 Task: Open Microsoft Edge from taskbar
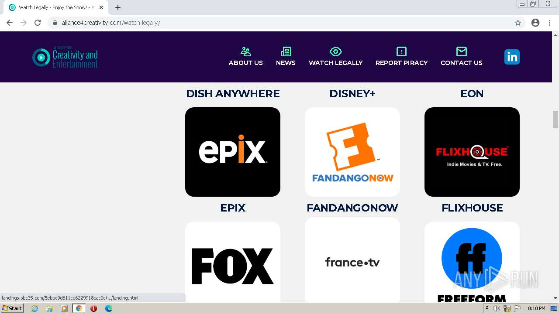[109, 308]
